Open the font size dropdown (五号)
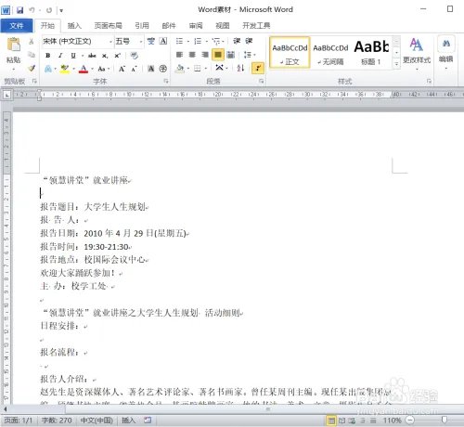 (141, 42)
